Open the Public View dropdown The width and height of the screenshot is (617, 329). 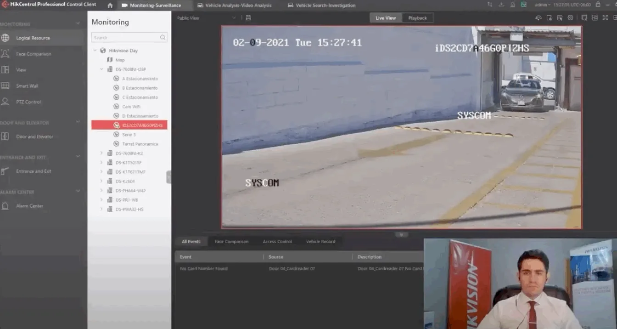[x=206, y=18]
